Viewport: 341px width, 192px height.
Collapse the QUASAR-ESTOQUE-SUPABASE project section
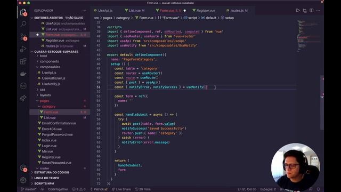coord(56,52)
